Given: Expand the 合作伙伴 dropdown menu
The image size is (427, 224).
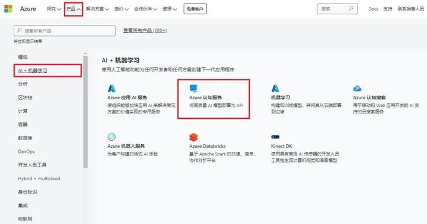Looking at the screenshot, I should pos(145,9).
